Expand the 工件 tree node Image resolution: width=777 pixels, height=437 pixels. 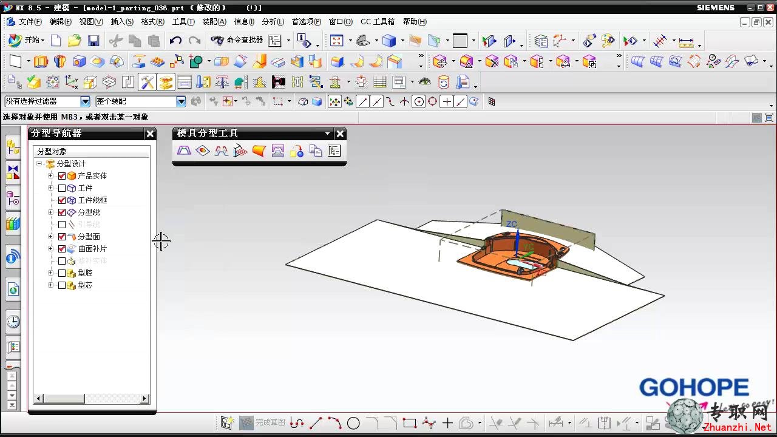(51, 188)
